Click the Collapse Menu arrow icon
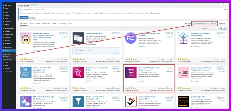Screen dimensions: 231x111 point(3,72)
